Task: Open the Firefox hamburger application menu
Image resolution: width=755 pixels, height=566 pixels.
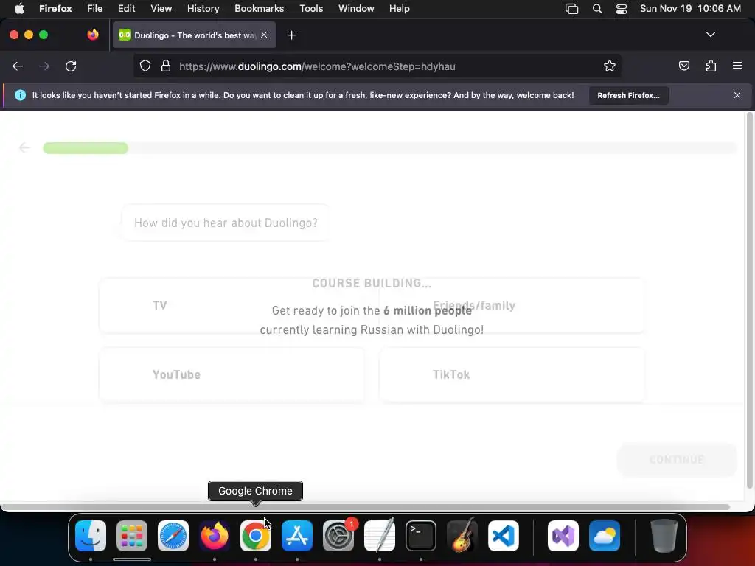Action: click(x=737, y=66)
